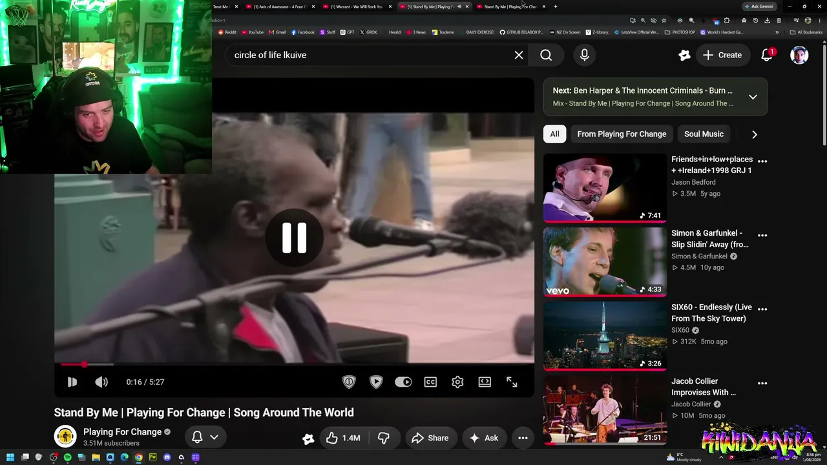Open the All Bookmarks folder
Screen dimensions: 827x465
coord(806,32)
